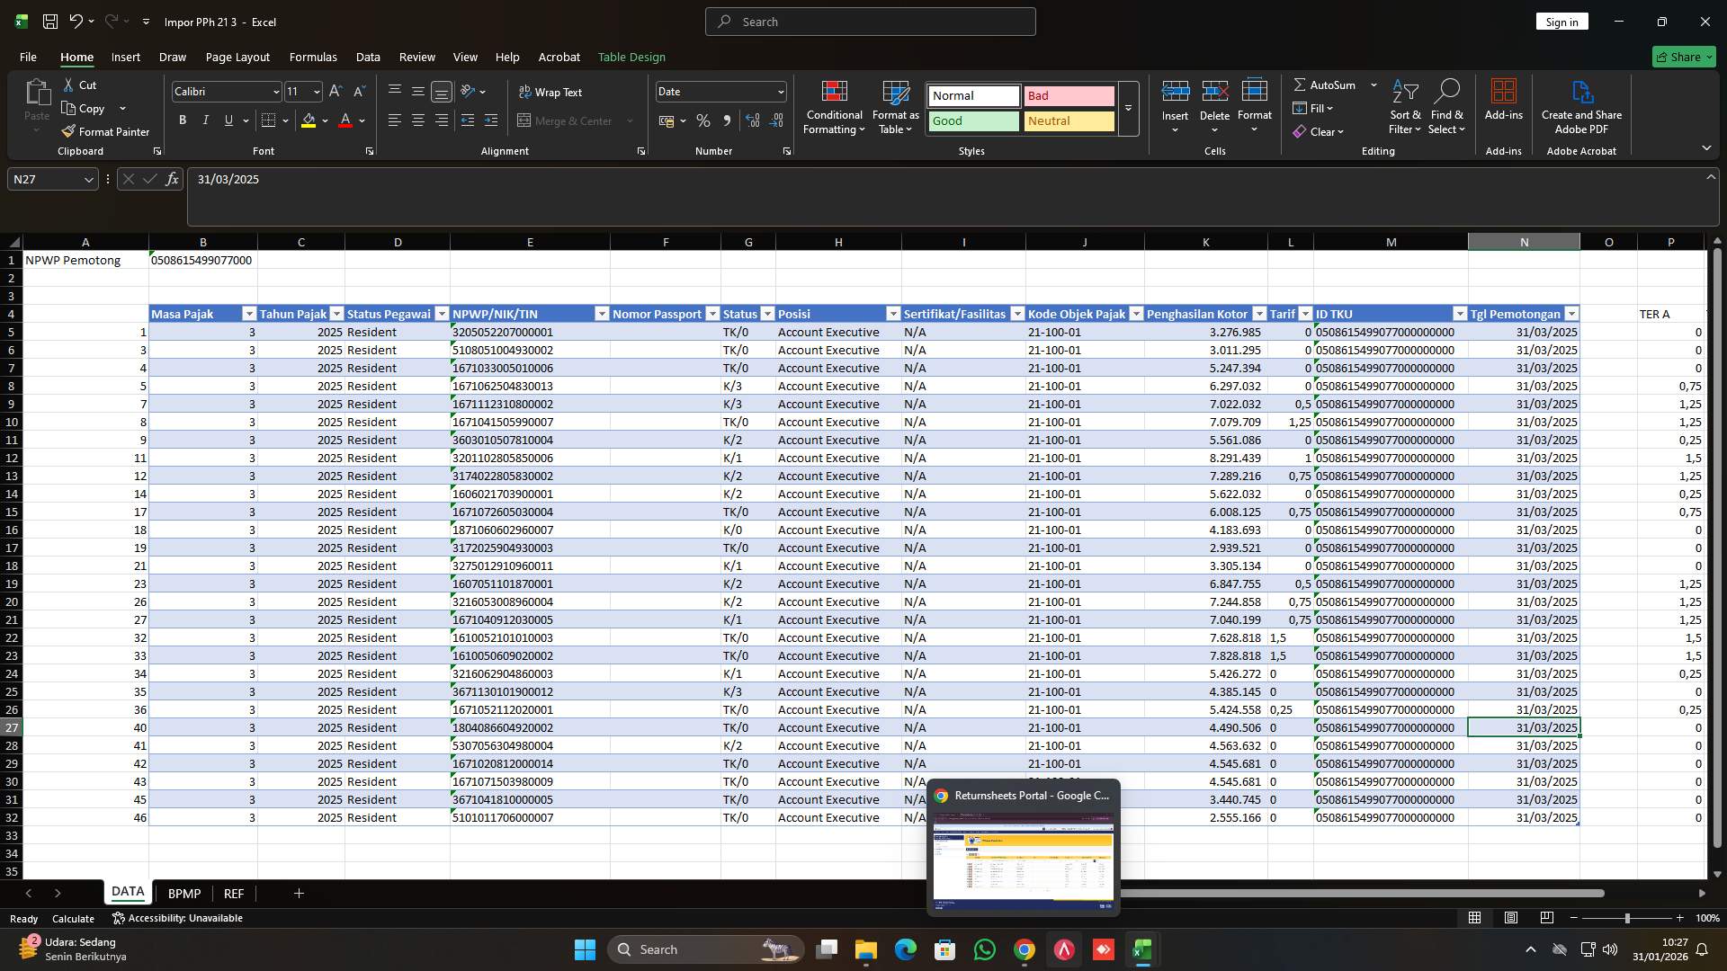This screenshot has height=971, width=1727.
Task: Increase decimal places for selected cell
Action: [x=753, y=120]
